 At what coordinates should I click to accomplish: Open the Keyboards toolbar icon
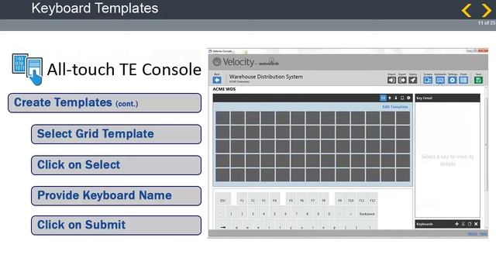click(440, 80)
